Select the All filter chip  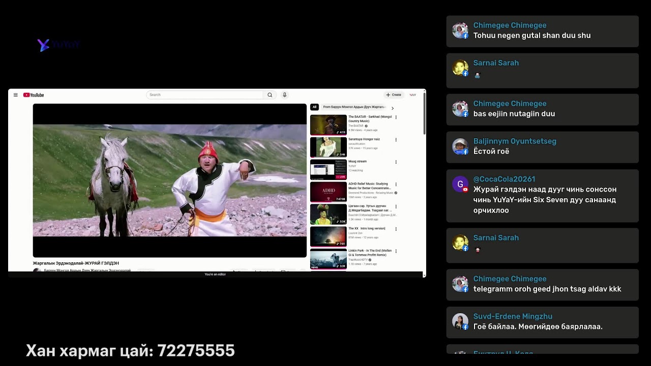coord(314,107)
